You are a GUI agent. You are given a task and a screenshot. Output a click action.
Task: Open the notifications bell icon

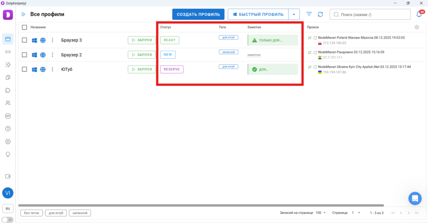tap(419, 14)
